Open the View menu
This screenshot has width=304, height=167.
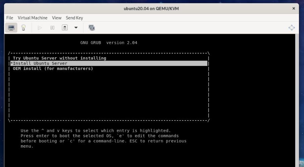coord(57,18)
